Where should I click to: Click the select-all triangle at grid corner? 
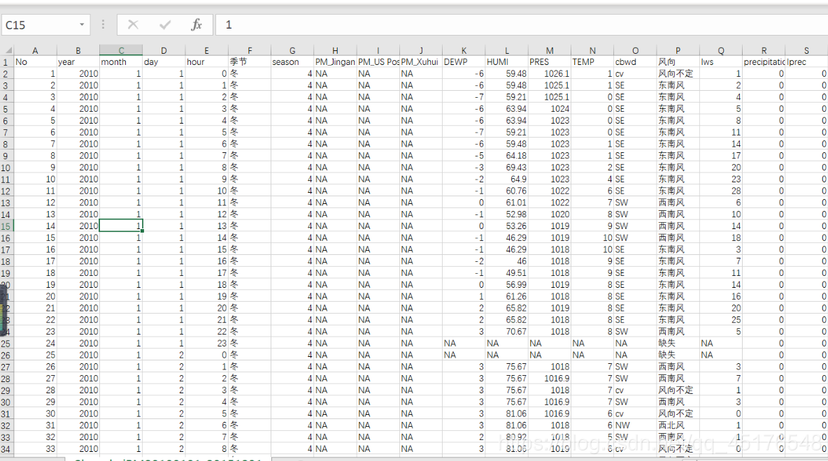(8, 50)
